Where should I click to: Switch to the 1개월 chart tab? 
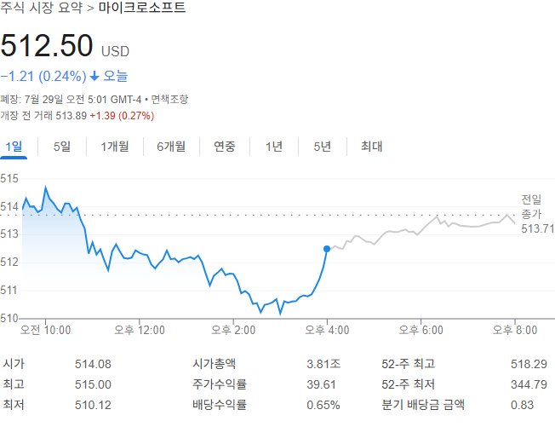115,147
